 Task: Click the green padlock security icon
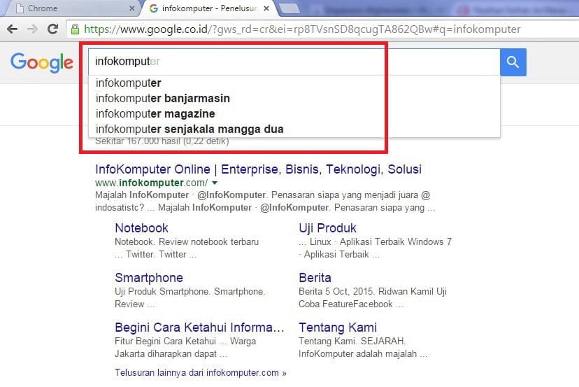(75, 29)
